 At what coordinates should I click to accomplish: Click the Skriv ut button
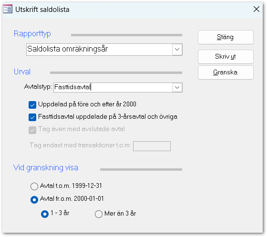[x=226, y=57]
